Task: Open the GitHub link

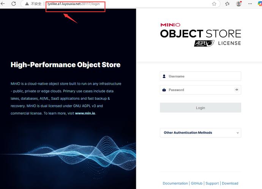Action: point(196,183)
